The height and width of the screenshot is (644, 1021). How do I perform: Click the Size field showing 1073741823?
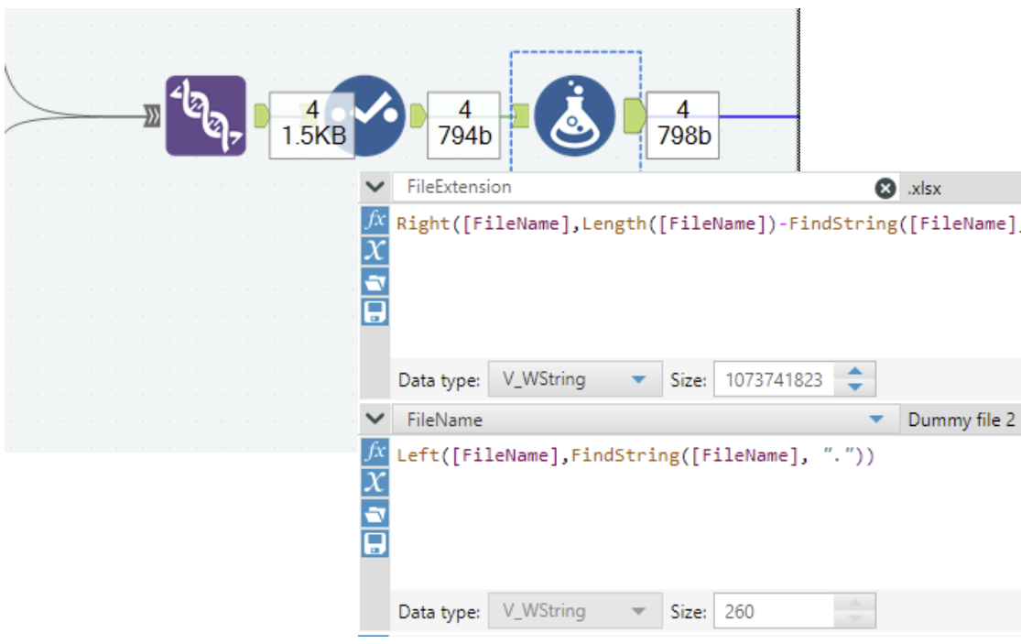774,379
